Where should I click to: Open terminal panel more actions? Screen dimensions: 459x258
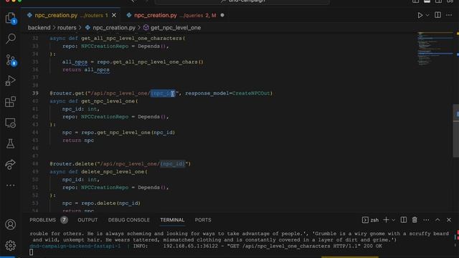point(426,220)
